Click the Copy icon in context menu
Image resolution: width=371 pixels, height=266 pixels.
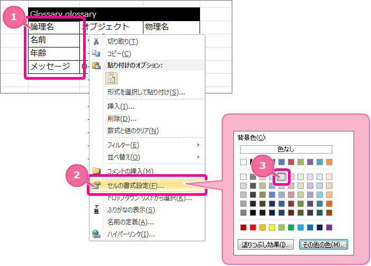(x=96, y=53)
